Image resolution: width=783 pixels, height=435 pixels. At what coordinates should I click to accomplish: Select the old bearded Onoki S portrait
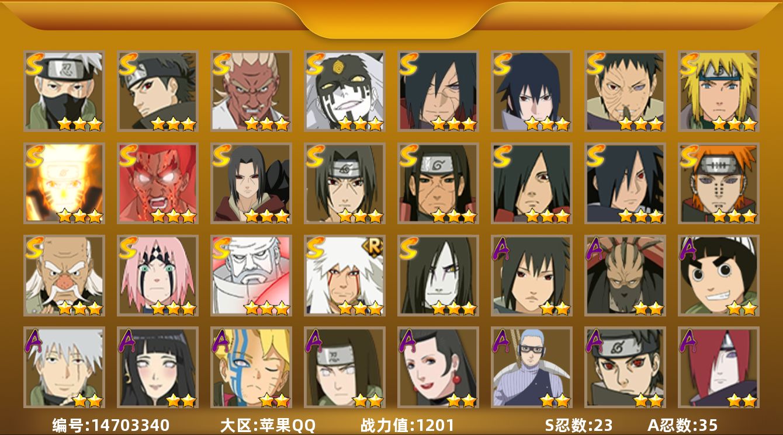pos(64,276)
